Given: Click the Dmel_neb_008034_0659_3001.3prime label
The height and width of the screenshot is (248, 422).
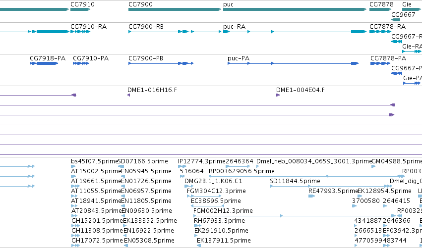Looking at the screenshot, I should coord(314,161).
